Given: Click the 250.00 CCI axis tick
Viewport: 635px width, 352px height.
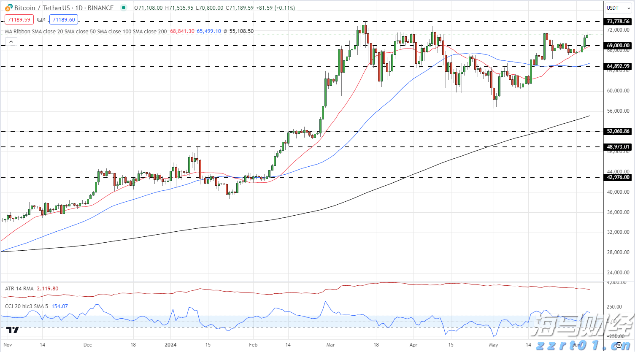Looking at the screenshot, I should [614, 307].
